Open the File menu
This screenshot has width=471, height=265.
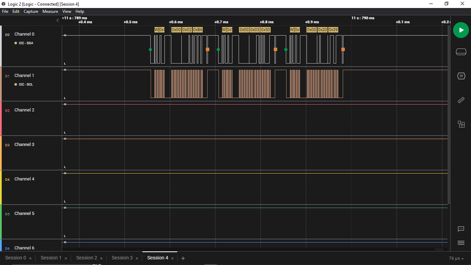[x=5, y=11]
